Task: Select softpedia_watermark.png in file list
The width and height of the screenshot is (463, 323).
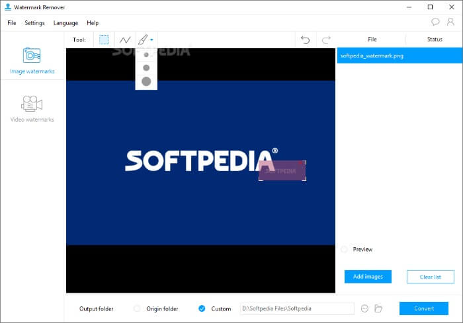Action: pos(400,55)
